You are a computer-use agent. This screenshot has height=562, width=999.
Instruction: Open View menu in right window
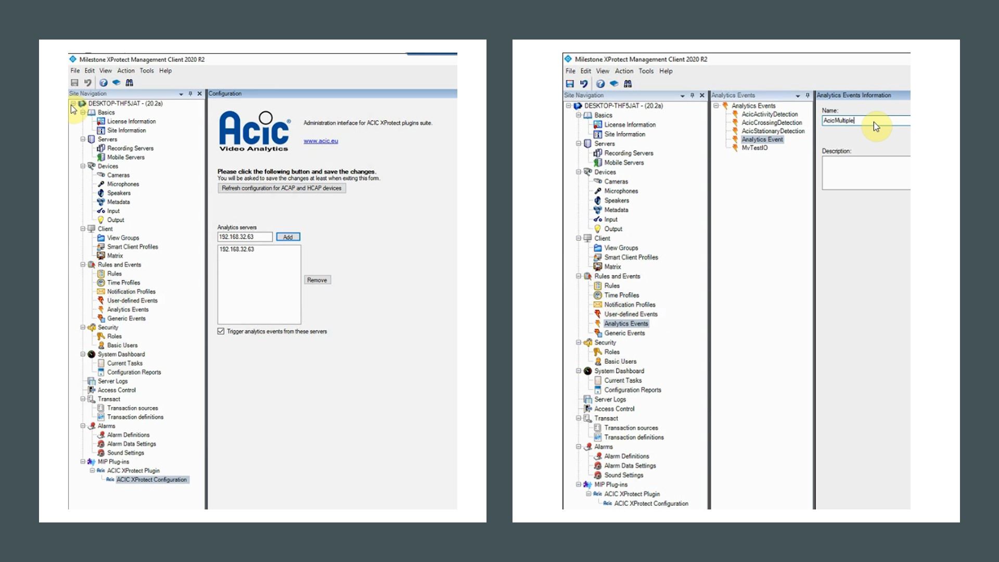603,71
